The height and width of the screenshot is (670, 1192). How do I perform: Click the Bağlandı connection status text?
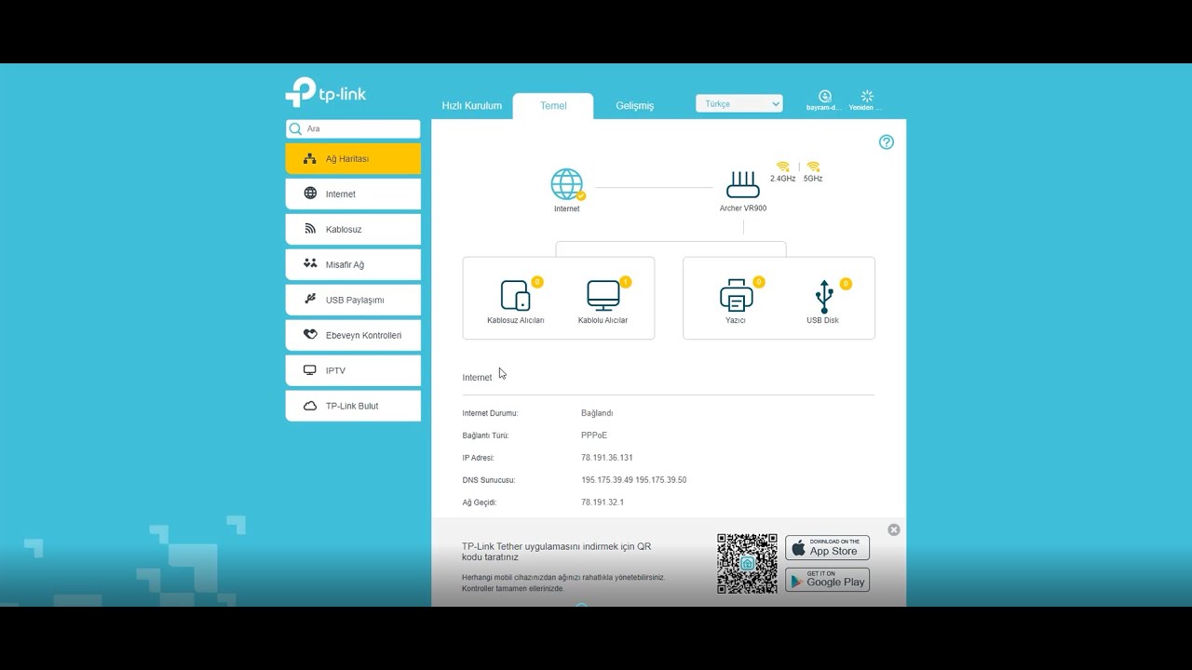pyautogui.click(x=597, y=413)
